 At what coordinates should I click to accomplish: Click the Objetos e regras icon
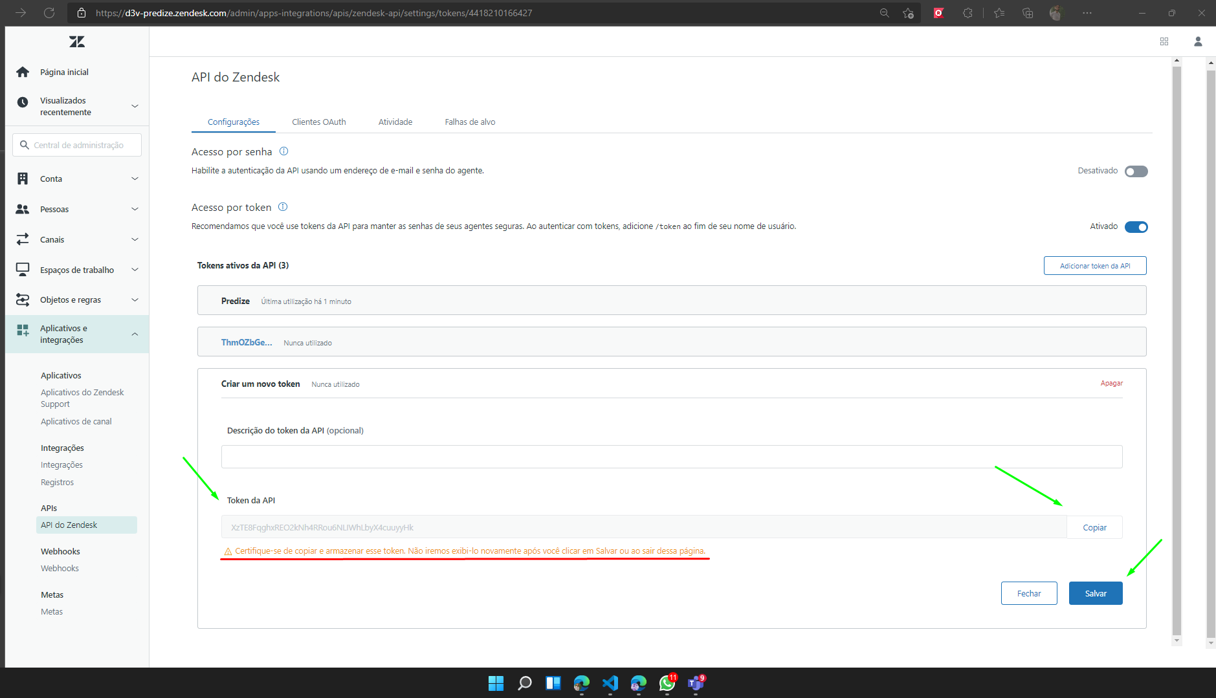(23, 300)
